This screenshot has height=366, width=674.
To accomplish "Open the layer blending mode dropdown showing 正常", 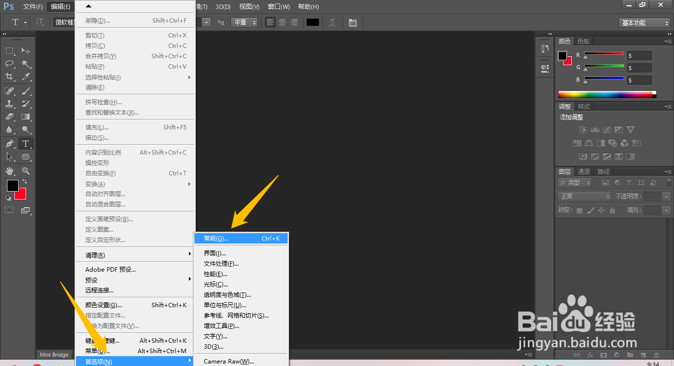I will 584,196.
